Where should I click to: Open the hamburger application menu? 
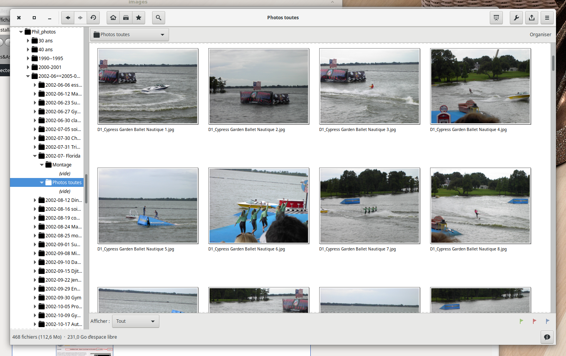tap(547, 18)
